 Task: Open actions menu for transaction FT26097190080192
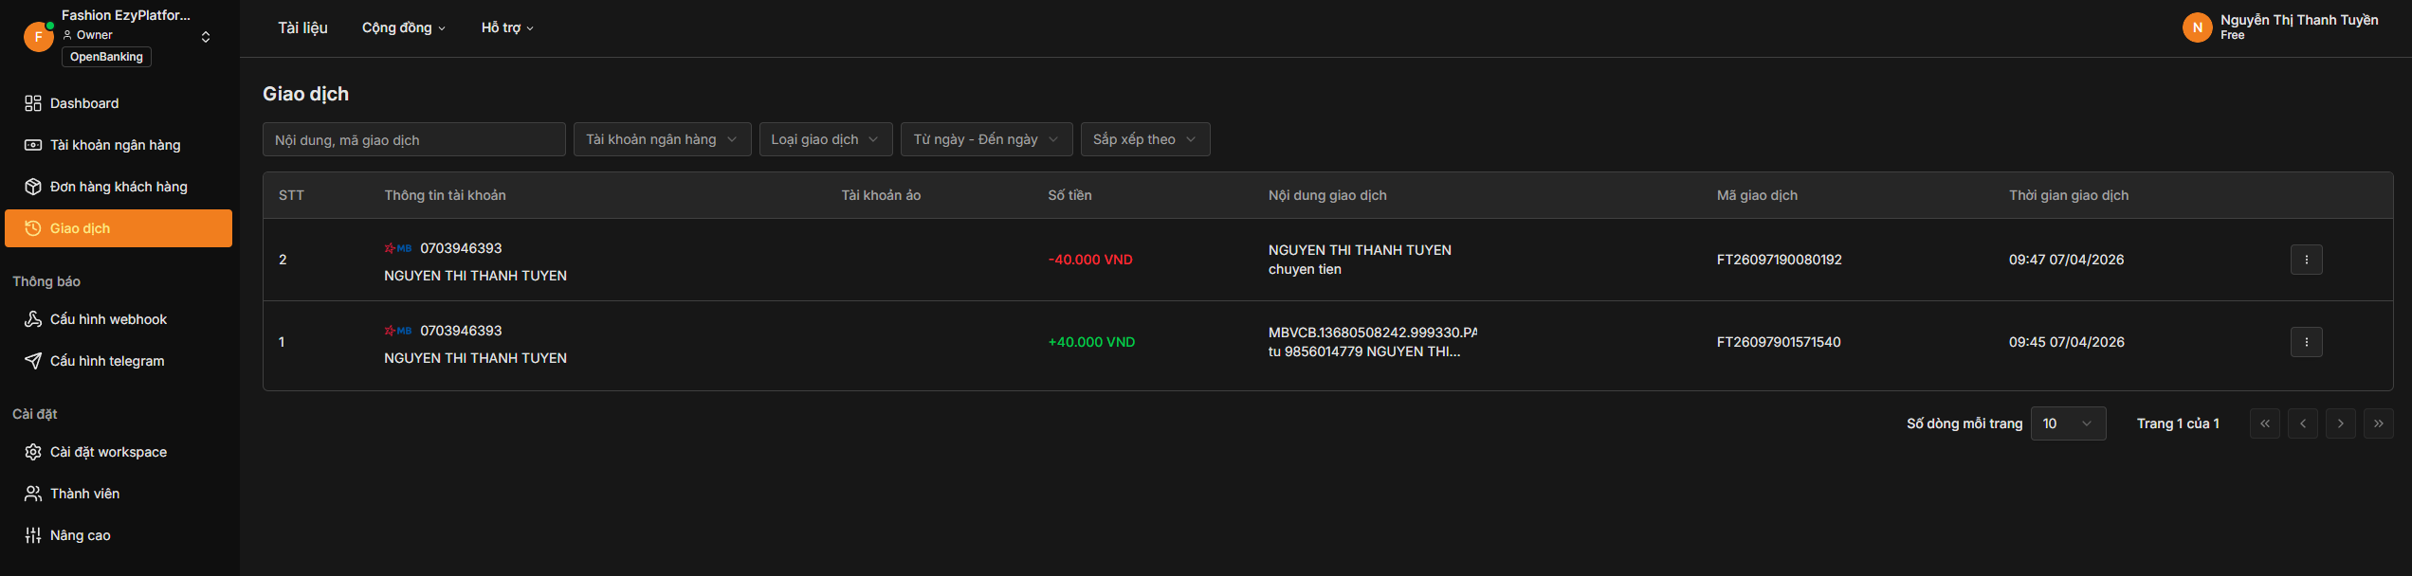point(2306,260)
